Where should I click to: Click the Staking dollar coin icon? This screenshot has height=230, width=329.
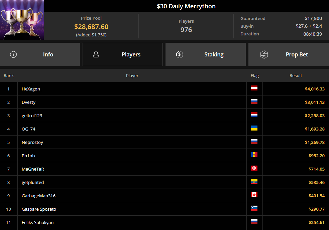coord(180,54)
